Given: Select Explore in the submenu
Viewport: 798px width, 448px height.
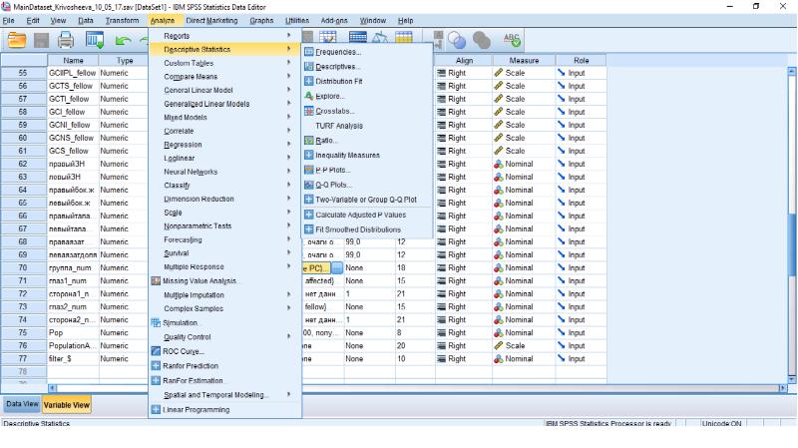Looking at the screenshot, I should tap(330, 96).
